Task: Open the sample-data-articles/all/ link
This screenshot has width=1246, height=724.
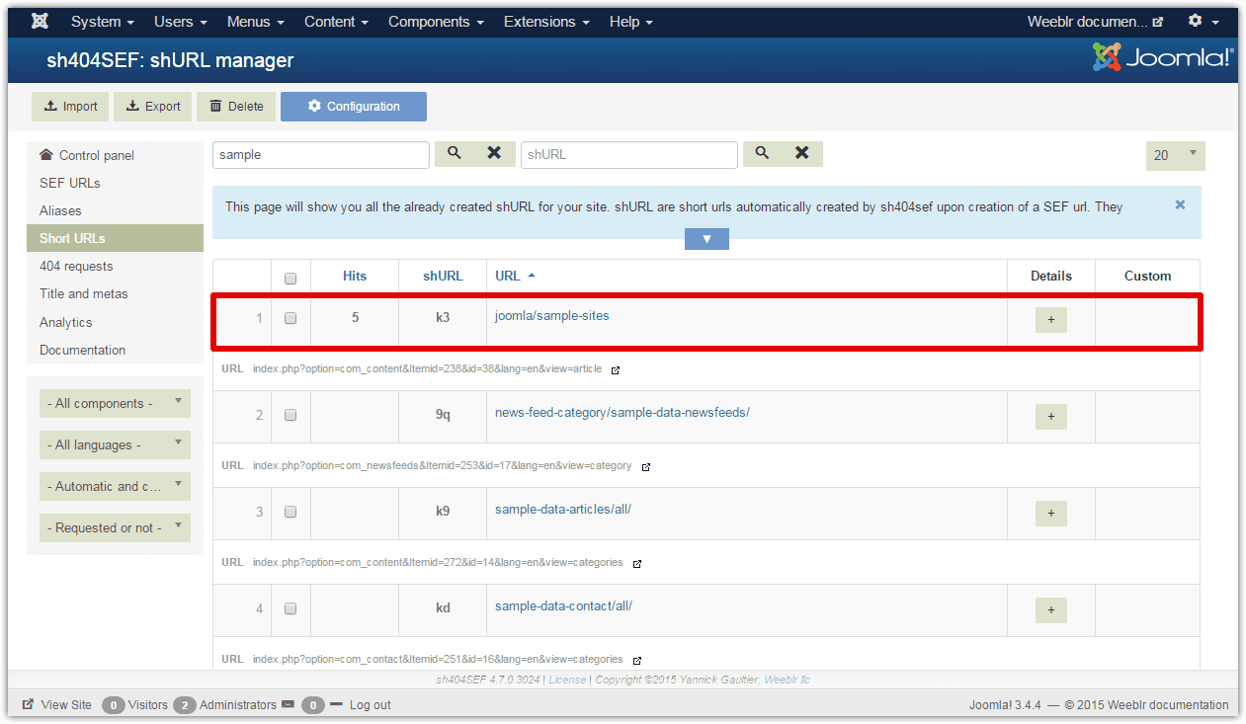Action: [563, 510]
